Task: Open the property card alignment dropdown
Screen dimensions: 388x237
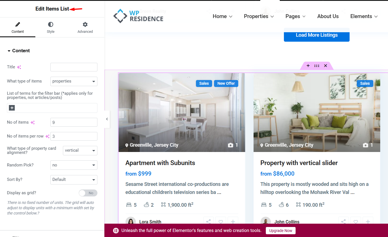Action: pyautogui.click(x=80, y=151)
